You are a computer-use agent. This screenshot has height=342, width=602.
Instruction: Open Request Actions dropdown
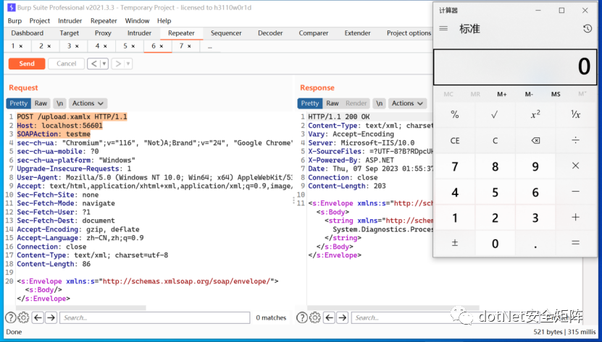(88, 103)
